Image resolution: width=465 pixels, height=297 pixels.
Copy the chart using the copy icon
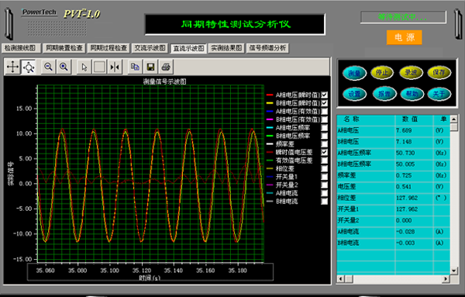pyautogui.click(x=135, y=67)
